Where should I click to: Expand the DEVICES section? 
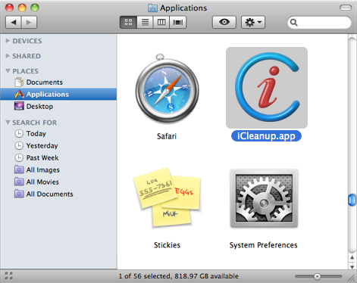click(8, 41)
